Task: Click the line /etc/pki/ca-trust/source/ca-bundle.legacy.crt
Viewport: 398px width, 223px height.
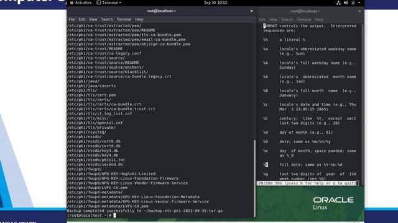Action: pos(119,76)
